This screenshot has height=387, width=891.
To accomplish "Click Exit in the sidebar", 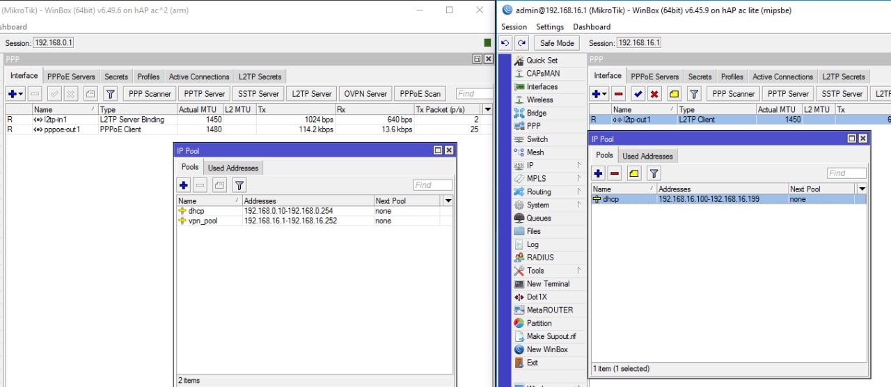I will (532, 363).
